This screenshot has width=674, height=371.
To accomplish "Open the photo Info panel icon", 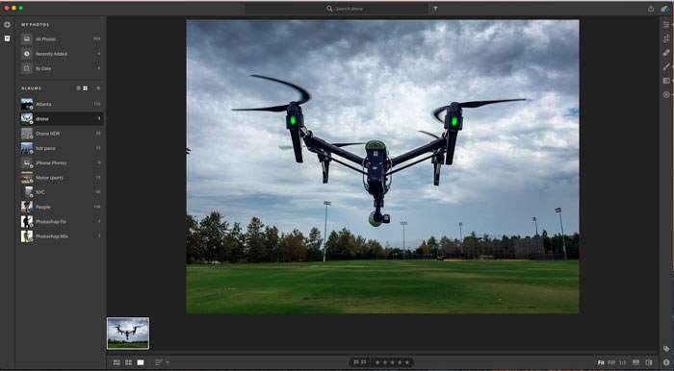I will [x=666, y=362].
